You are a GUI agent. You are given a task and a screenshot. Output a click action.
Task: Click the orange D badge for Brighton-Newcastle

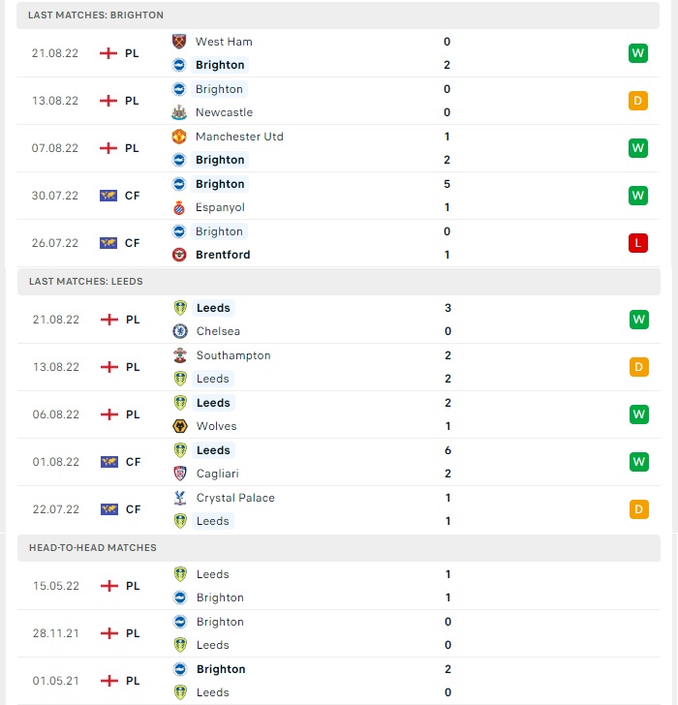638,101
